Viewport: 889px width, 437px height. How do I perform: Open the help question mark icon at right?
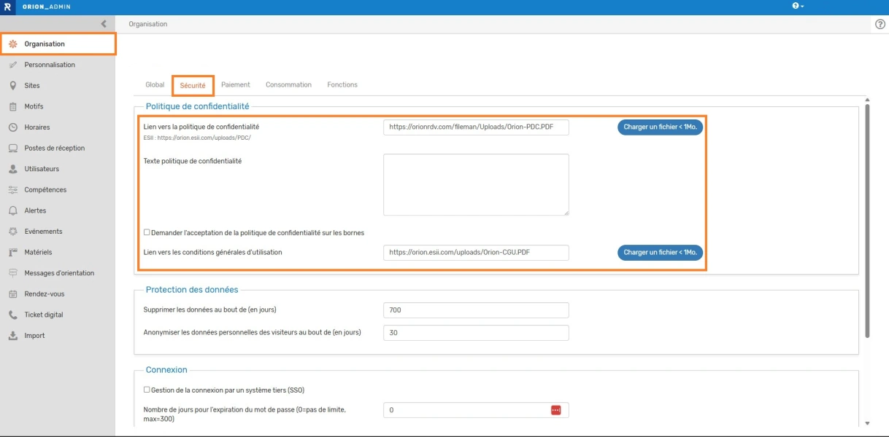tap(880, 24)
